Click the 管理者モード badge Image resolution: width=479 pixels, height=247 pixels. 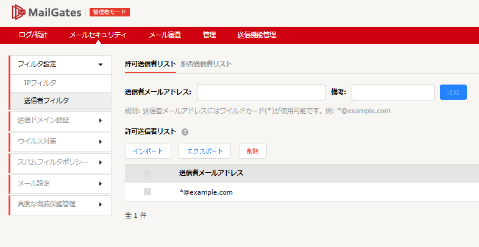[x=110, y=12]
